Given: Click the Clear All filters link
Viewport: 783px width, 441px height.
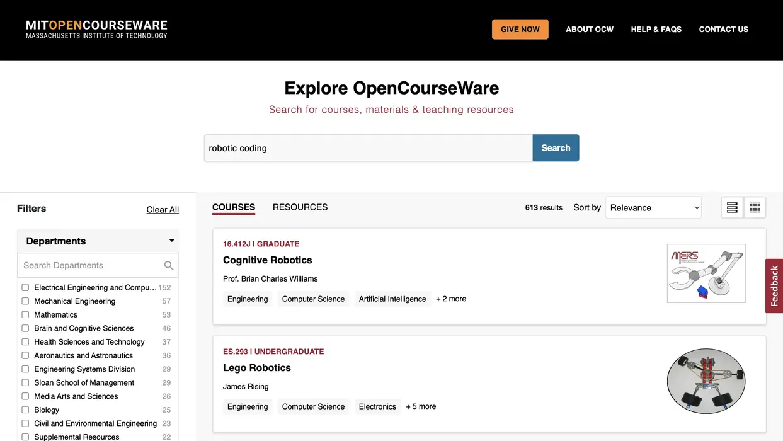Looking at the screenshot, I should [163, 210].
